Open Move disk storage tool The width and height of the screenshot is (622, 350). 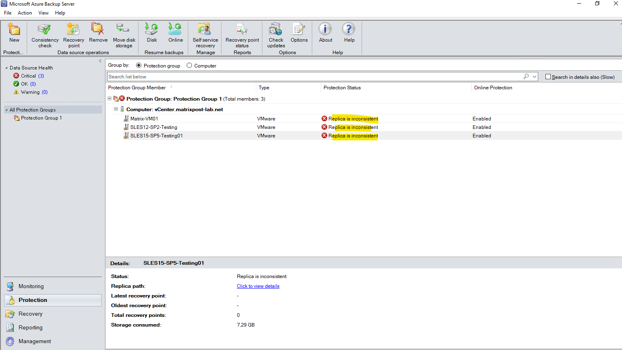point(123,28)
